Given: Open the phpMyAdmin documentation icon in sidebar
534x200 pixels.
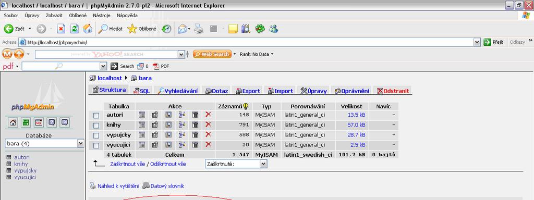Looking at the screenshot, I should (x=52, y=122).
